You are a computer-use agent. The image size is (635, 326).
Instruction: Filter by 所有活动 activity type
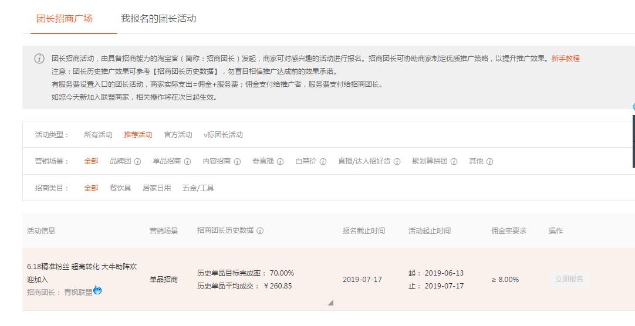(98, 135)
